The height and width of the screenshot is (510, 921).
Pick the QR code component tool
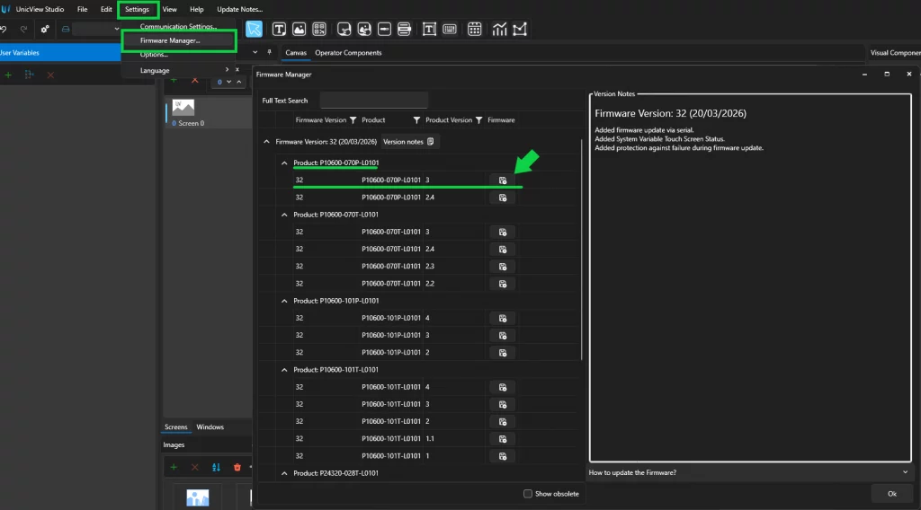319,30
